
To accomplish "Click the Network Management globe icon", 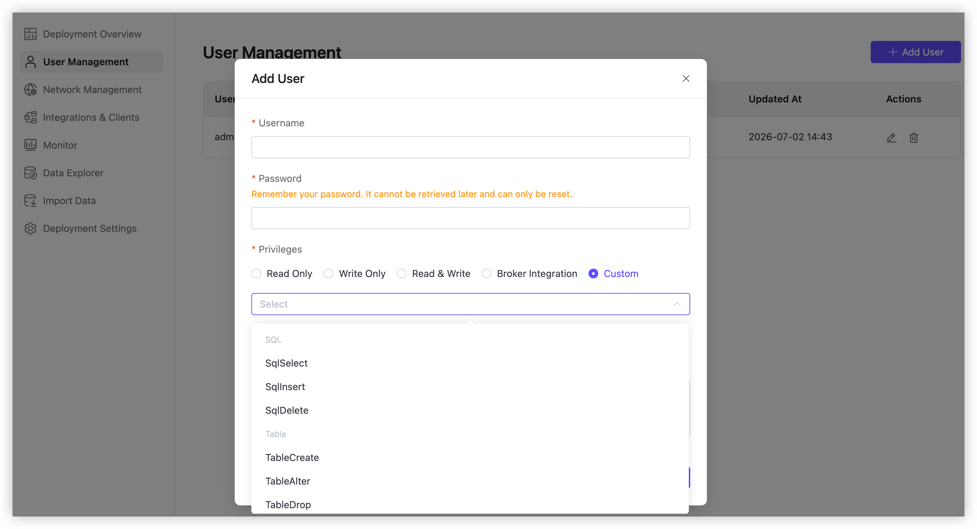I will tap(30, 90).
